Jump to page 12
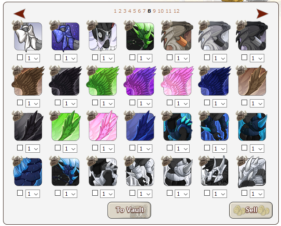 click(x=177, y=11)
